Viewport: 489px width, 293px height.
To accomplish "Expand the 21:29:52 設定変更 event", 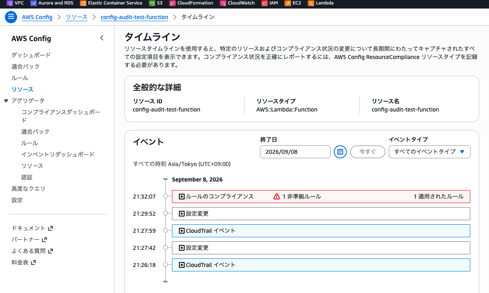I will pos(182,214).
